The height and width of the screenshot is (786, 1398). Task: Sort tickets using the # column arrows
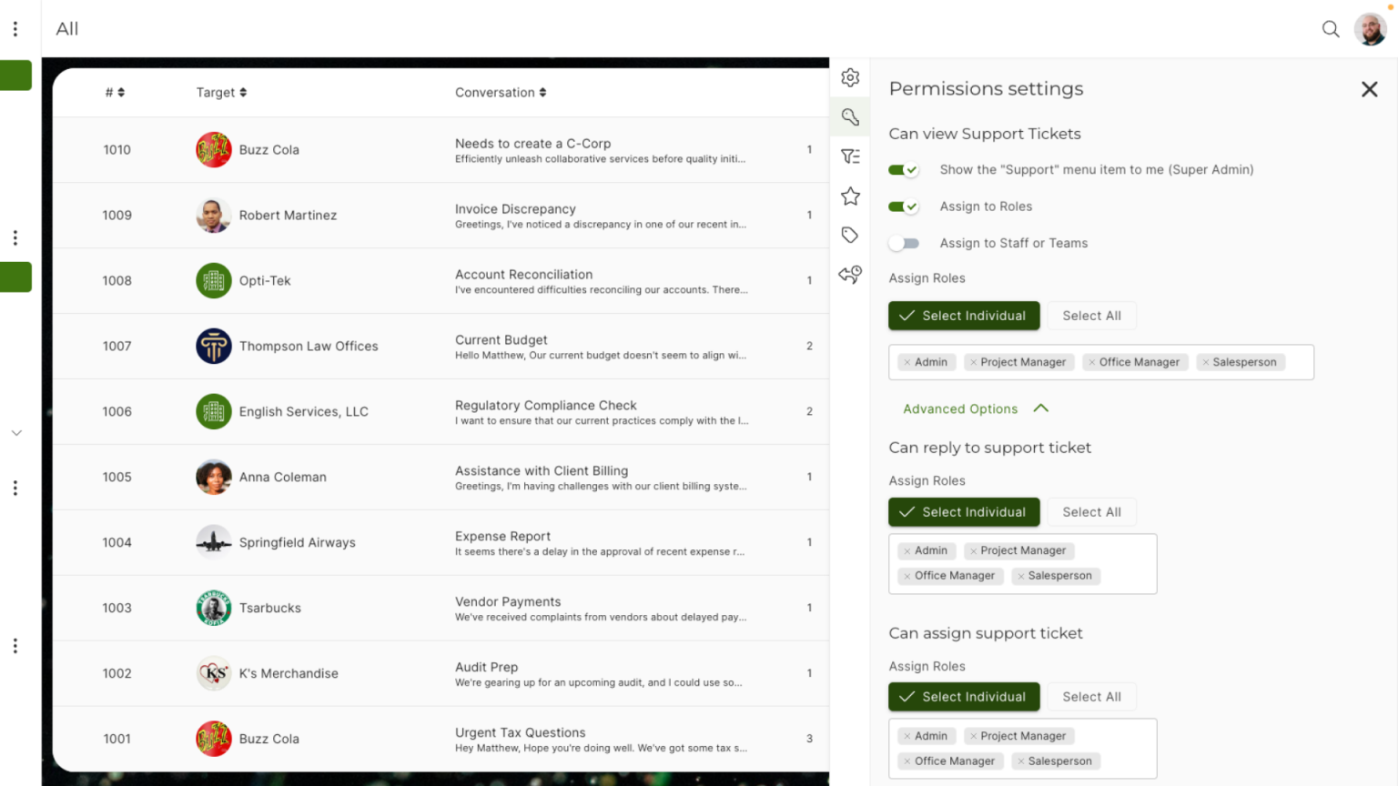click(121, 92)
